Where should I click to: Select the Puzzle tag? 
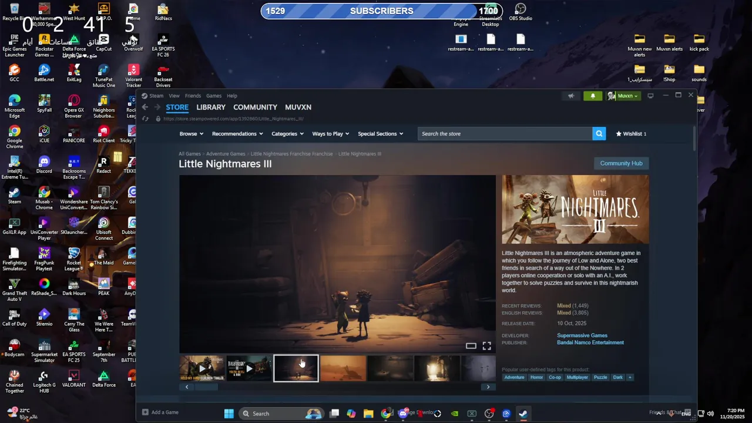[x=600, y=377]
